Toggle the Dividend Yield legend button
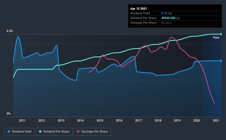This screenshot has height=140, width=226. click(20, 132)
